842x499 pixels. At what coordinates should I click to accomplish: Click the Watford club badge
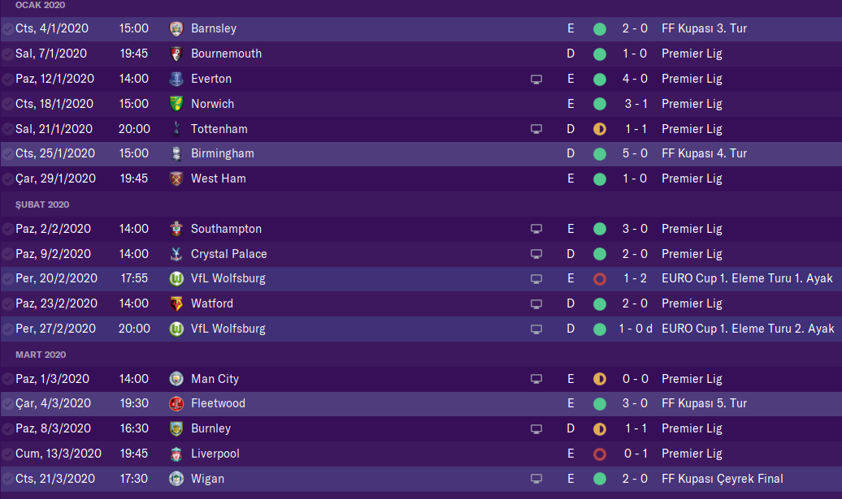click(x=176, y=303)
